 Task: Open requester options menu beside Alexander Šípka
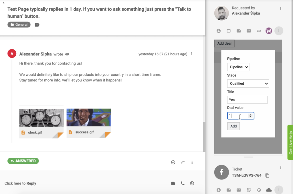[281, 9]
